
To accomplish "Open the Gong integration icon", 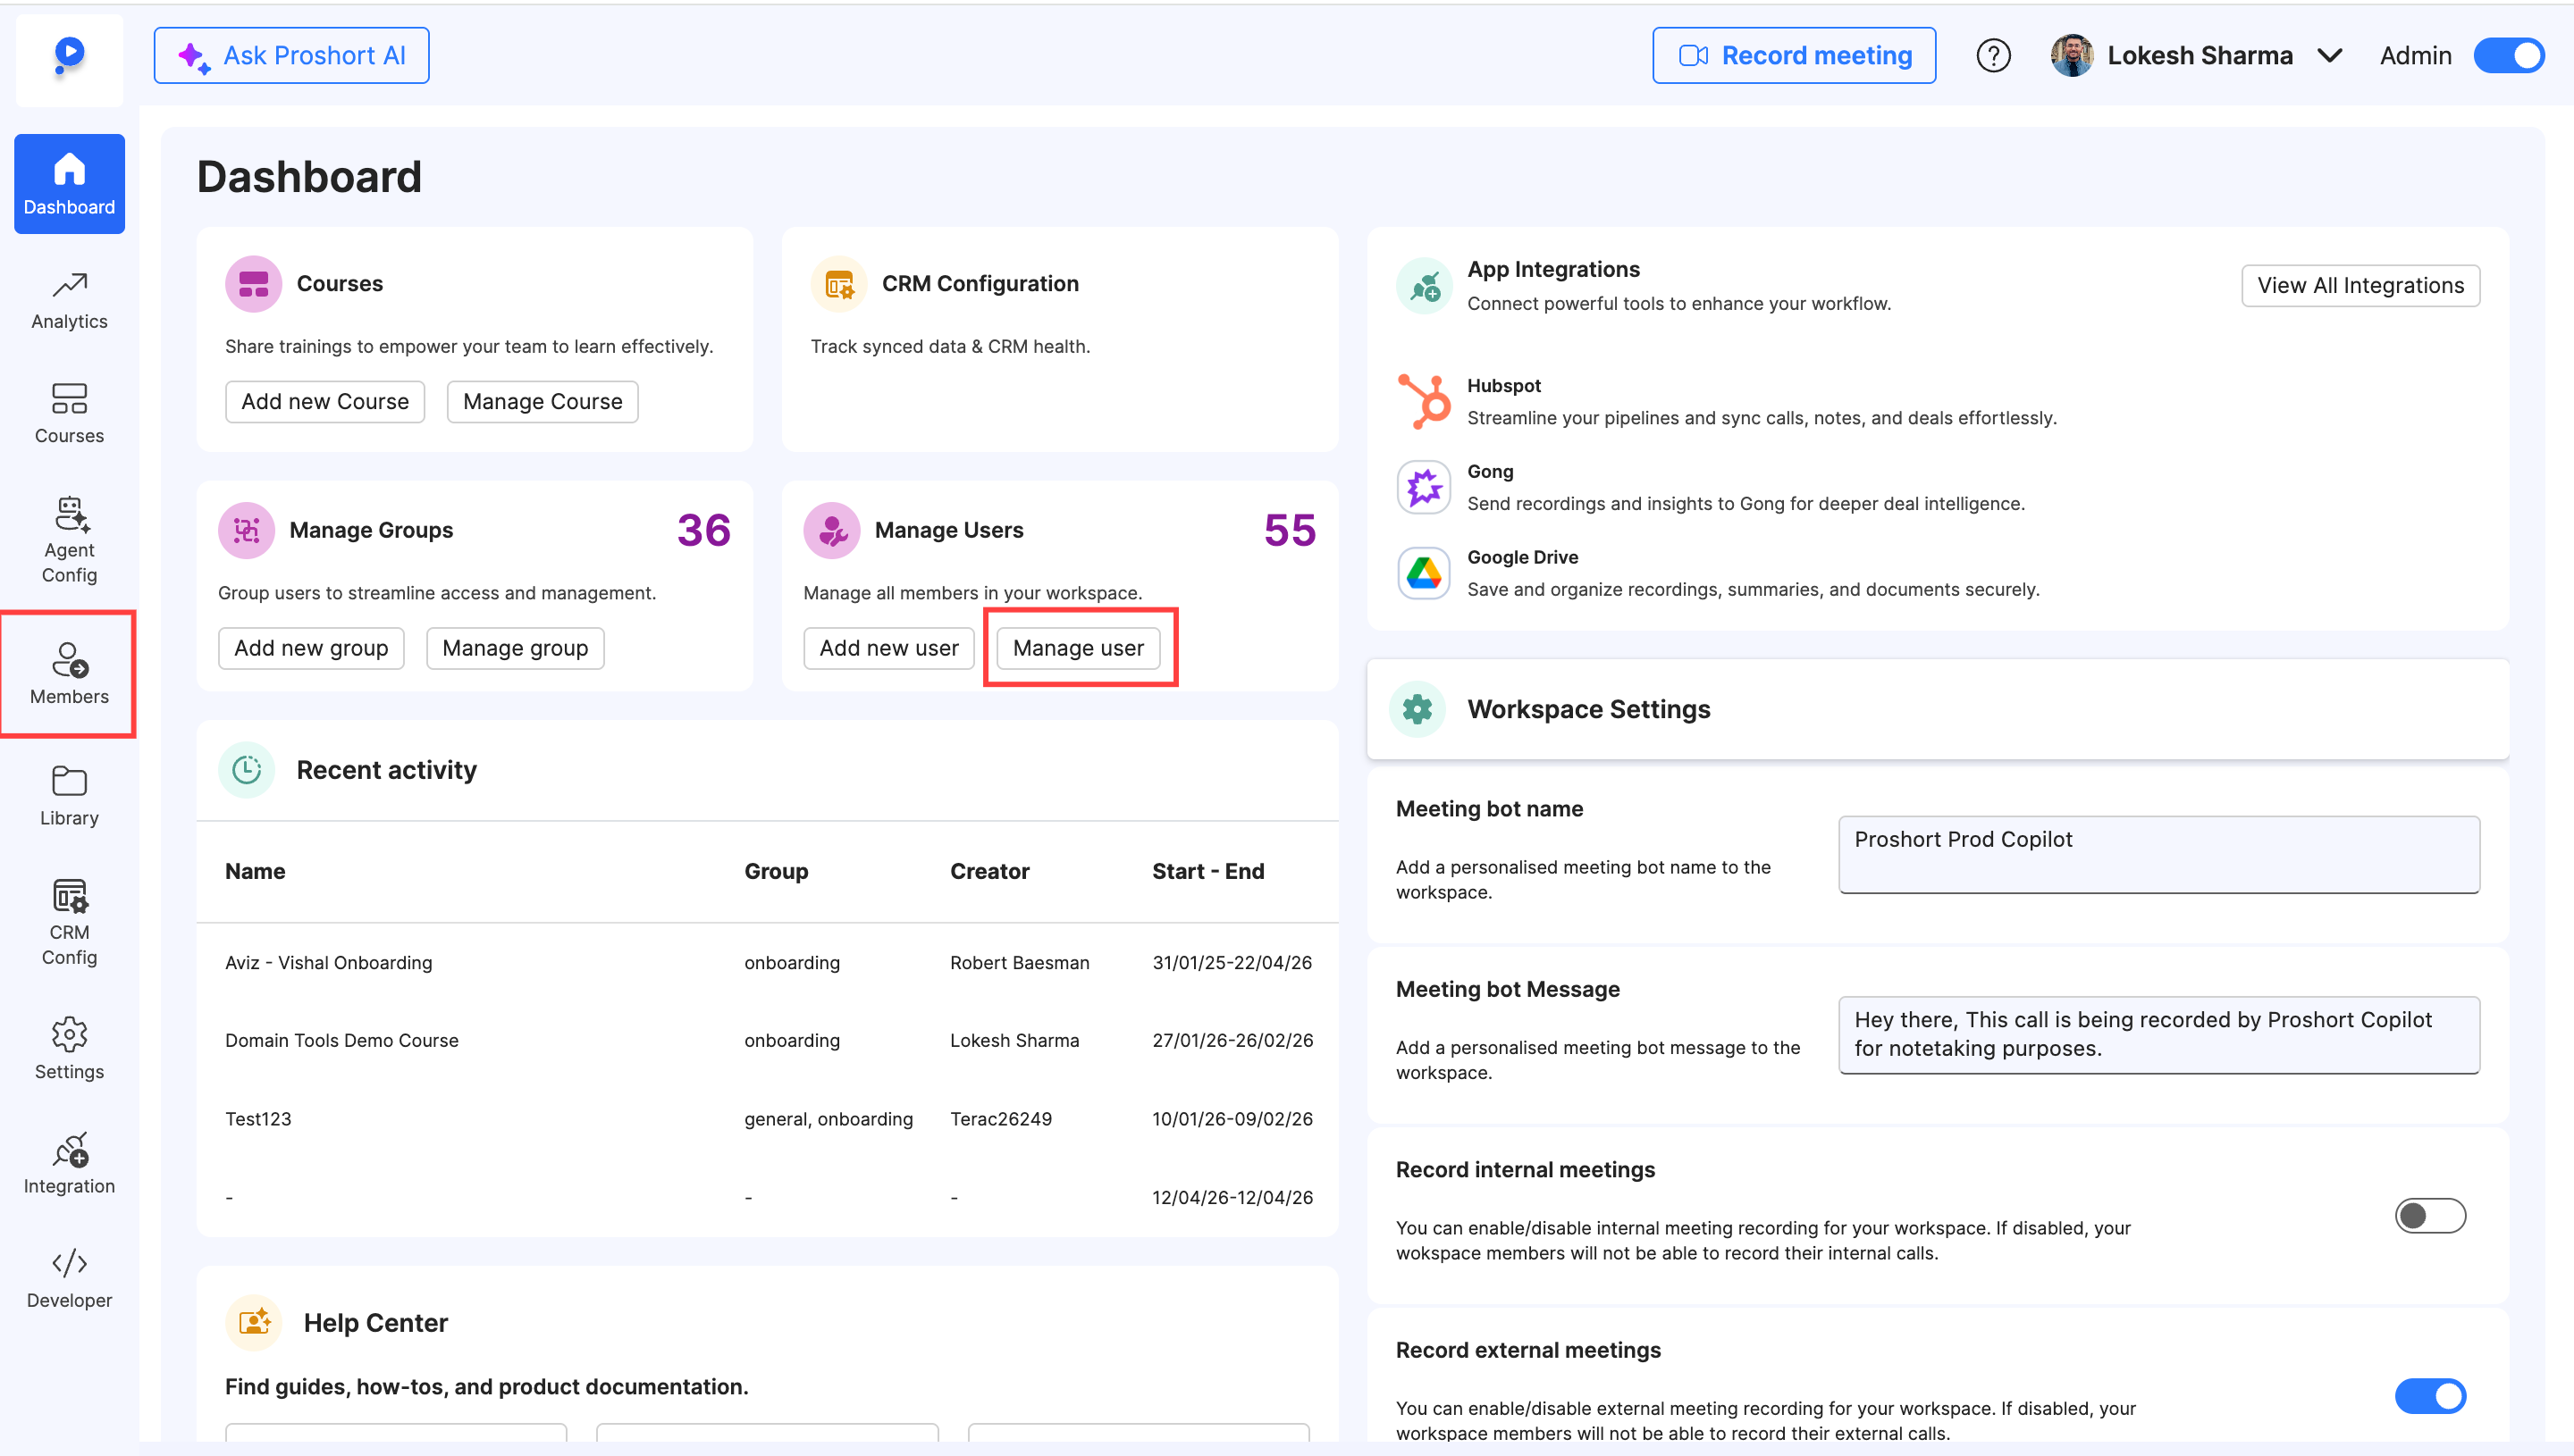I will pyautogui.click(x=1424, y=487).
